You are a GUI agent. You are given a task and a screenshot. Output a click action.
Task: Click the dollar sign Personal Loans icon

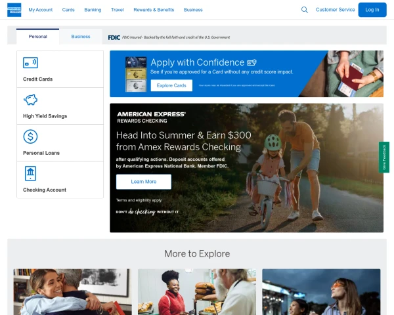[30, 136]
